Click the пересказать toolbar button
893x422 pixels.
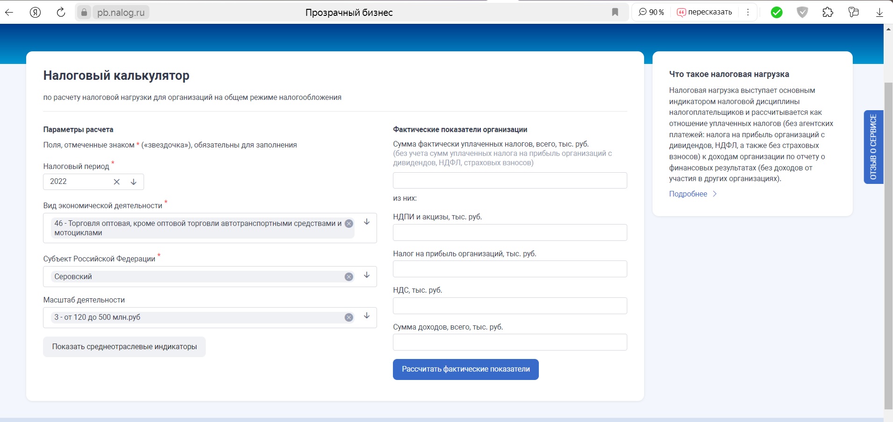[x=704, y=13]
